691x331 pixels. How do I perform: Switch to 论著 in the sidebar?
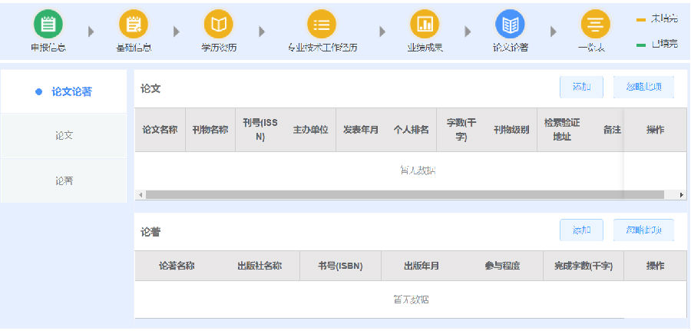[x=64, y=181]
